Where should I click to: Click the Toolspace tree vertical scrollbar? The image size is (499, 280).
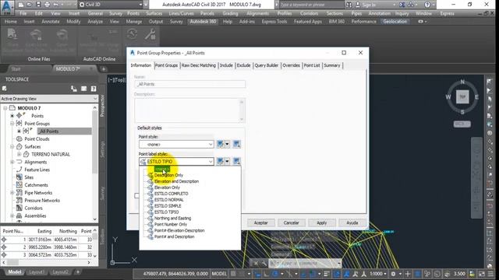point(94,163)
